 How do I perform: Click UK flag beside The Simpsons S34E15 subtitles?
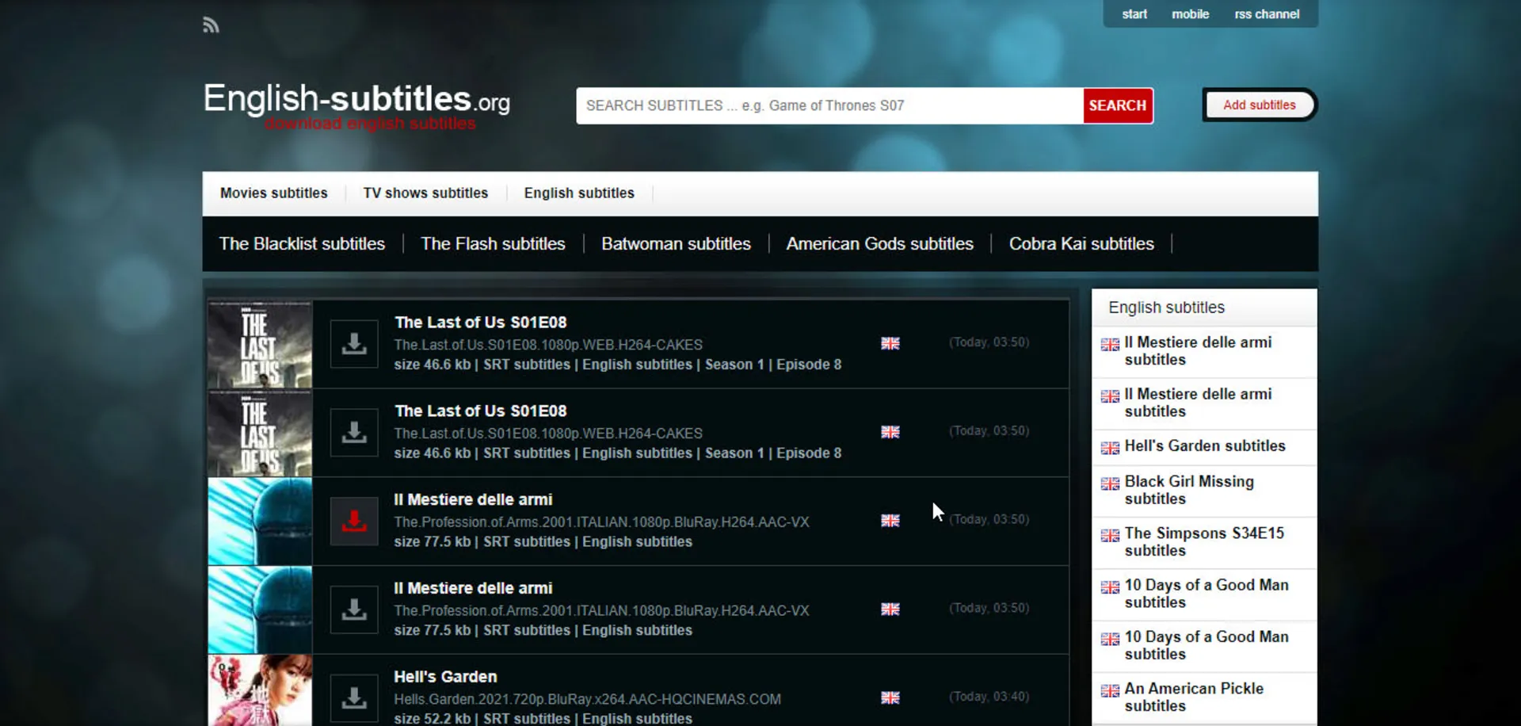pyautogui.click(x=1110, y=535)
